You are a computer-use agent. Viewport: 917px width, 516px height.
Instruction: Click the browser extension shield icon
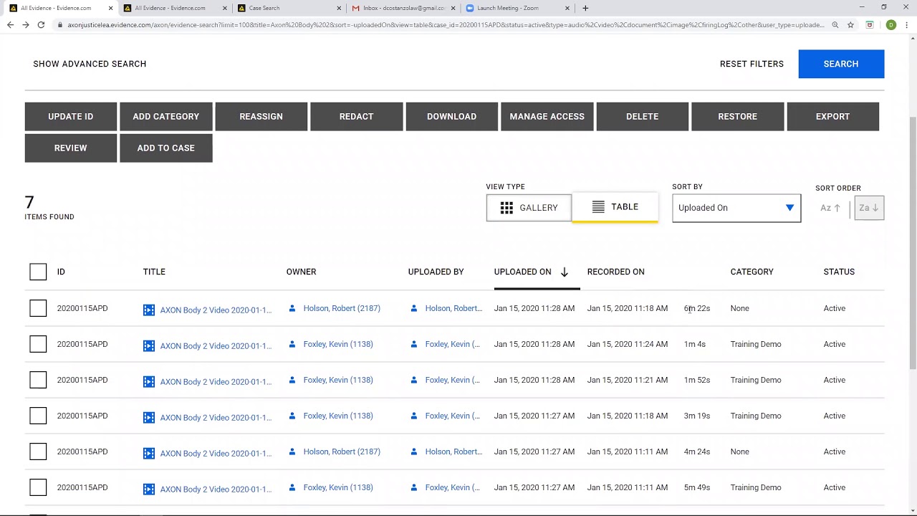coord(870,24)
